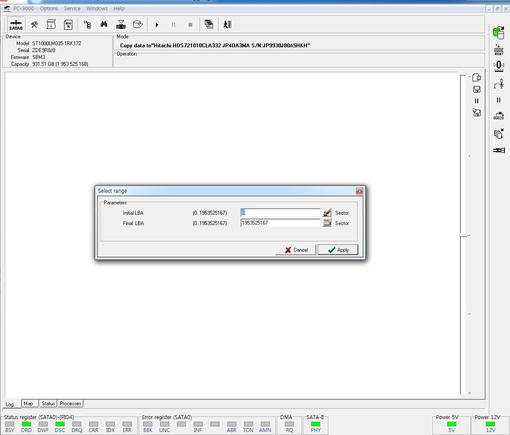Click the toolbar stop button

pyautogui.click(x=191, y=25)
